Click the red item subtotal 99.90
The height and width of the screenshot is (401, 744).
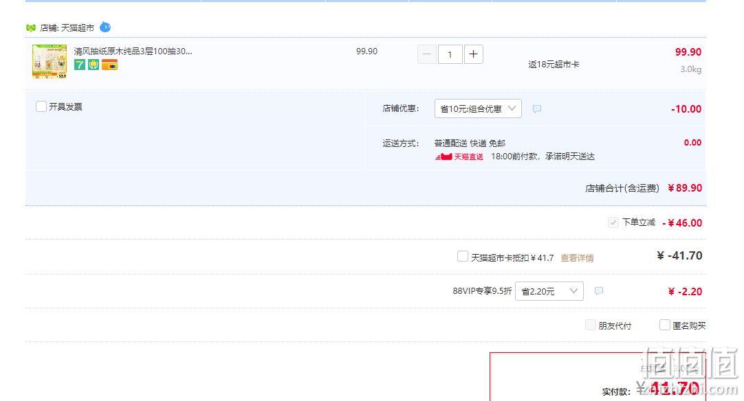tap(688, 52)
